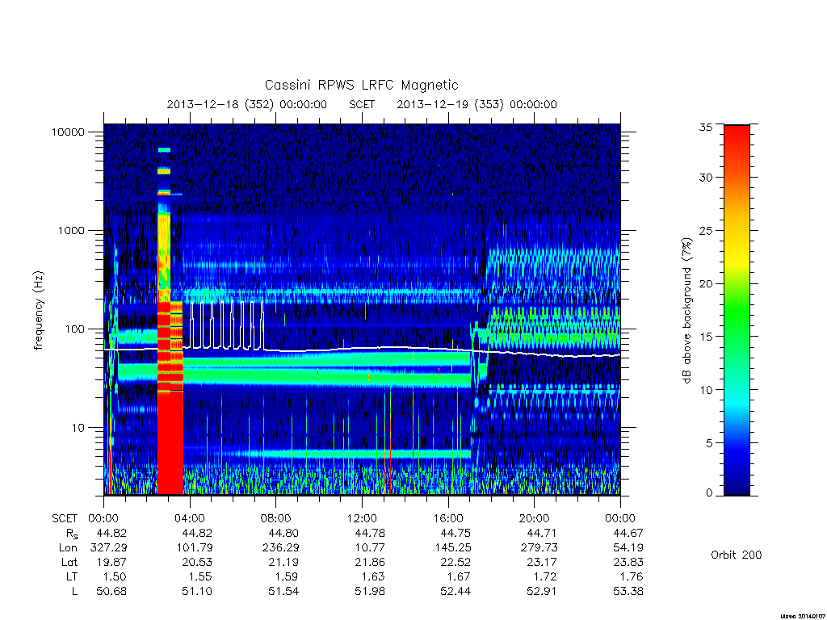Click the 100 frequency tick label
Viewport: 827px width, 620px height.
pyautogui.click(x=74, y=329)
